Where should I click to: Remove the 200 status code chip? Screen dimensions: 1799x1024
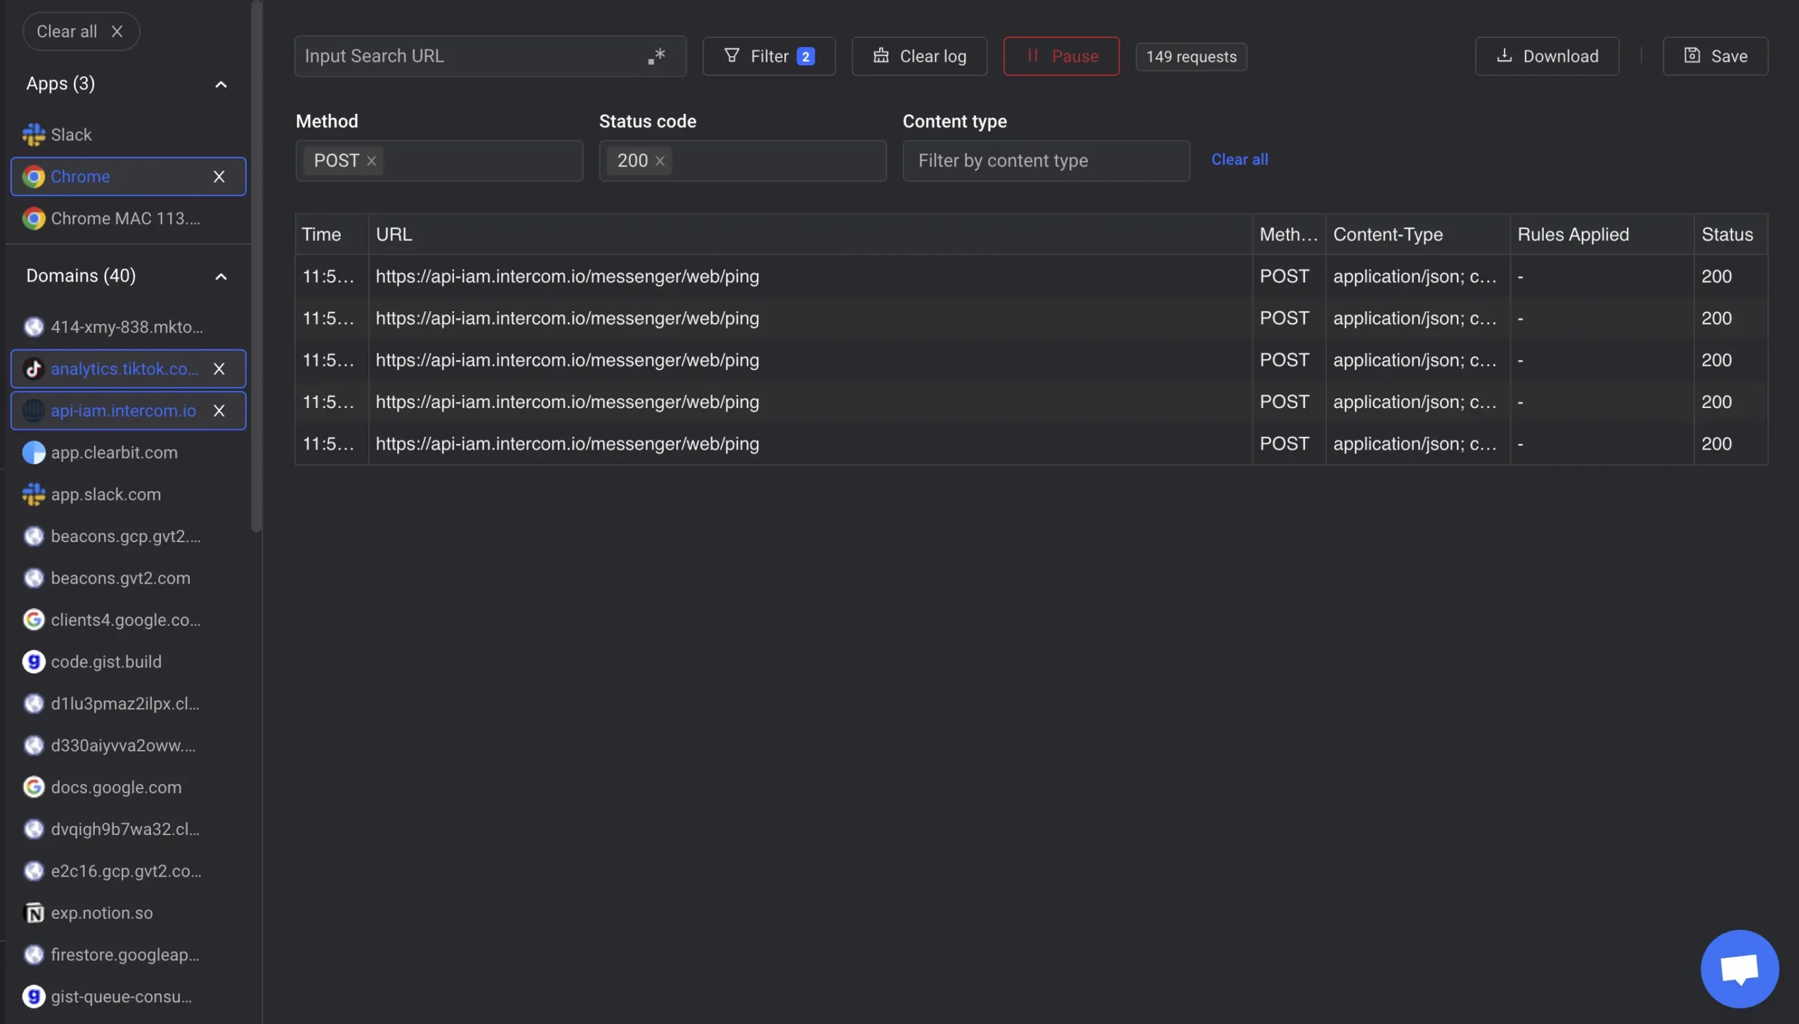pos(660,161)
